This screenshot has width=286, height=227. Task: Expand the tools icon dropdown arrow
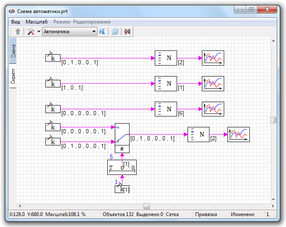(39, 32)
